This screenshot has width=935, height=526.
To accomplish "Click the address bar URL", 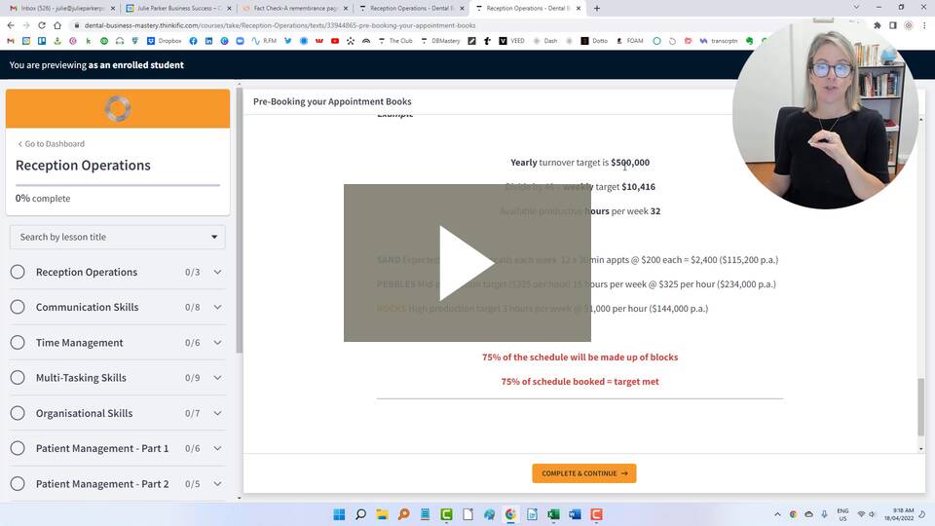I will (280, 25).
